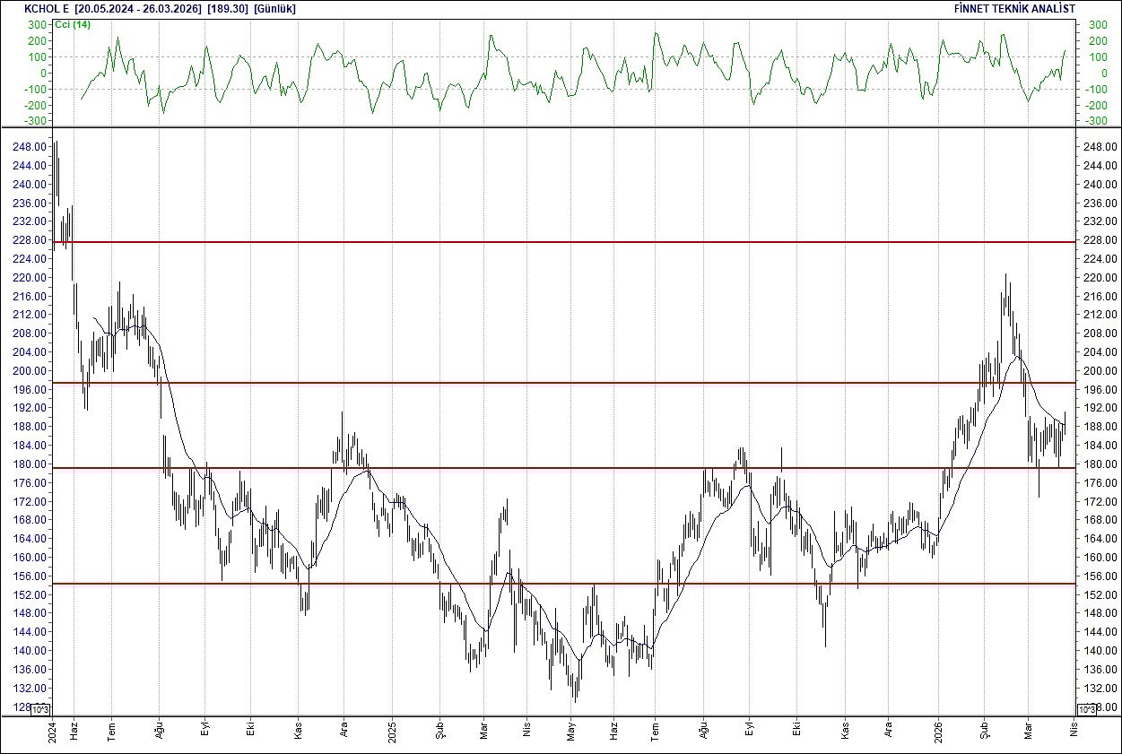Select the tallest candlestick in February 2026
The image size is (1122, 754).
1005,314
